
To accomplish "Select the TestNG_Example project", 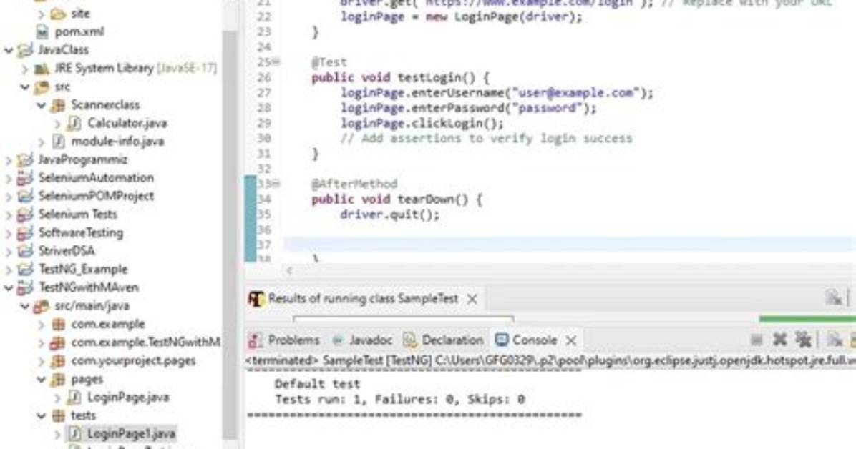I will [83, 269].
